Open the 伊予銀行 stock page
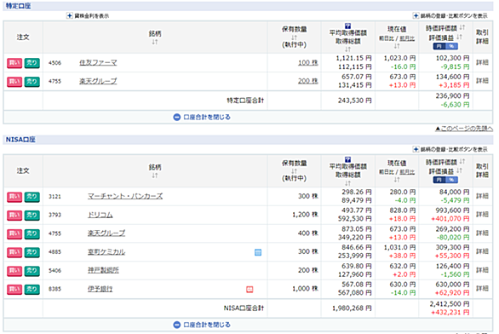The image size is (499, 334). click(x=100, y=289)
